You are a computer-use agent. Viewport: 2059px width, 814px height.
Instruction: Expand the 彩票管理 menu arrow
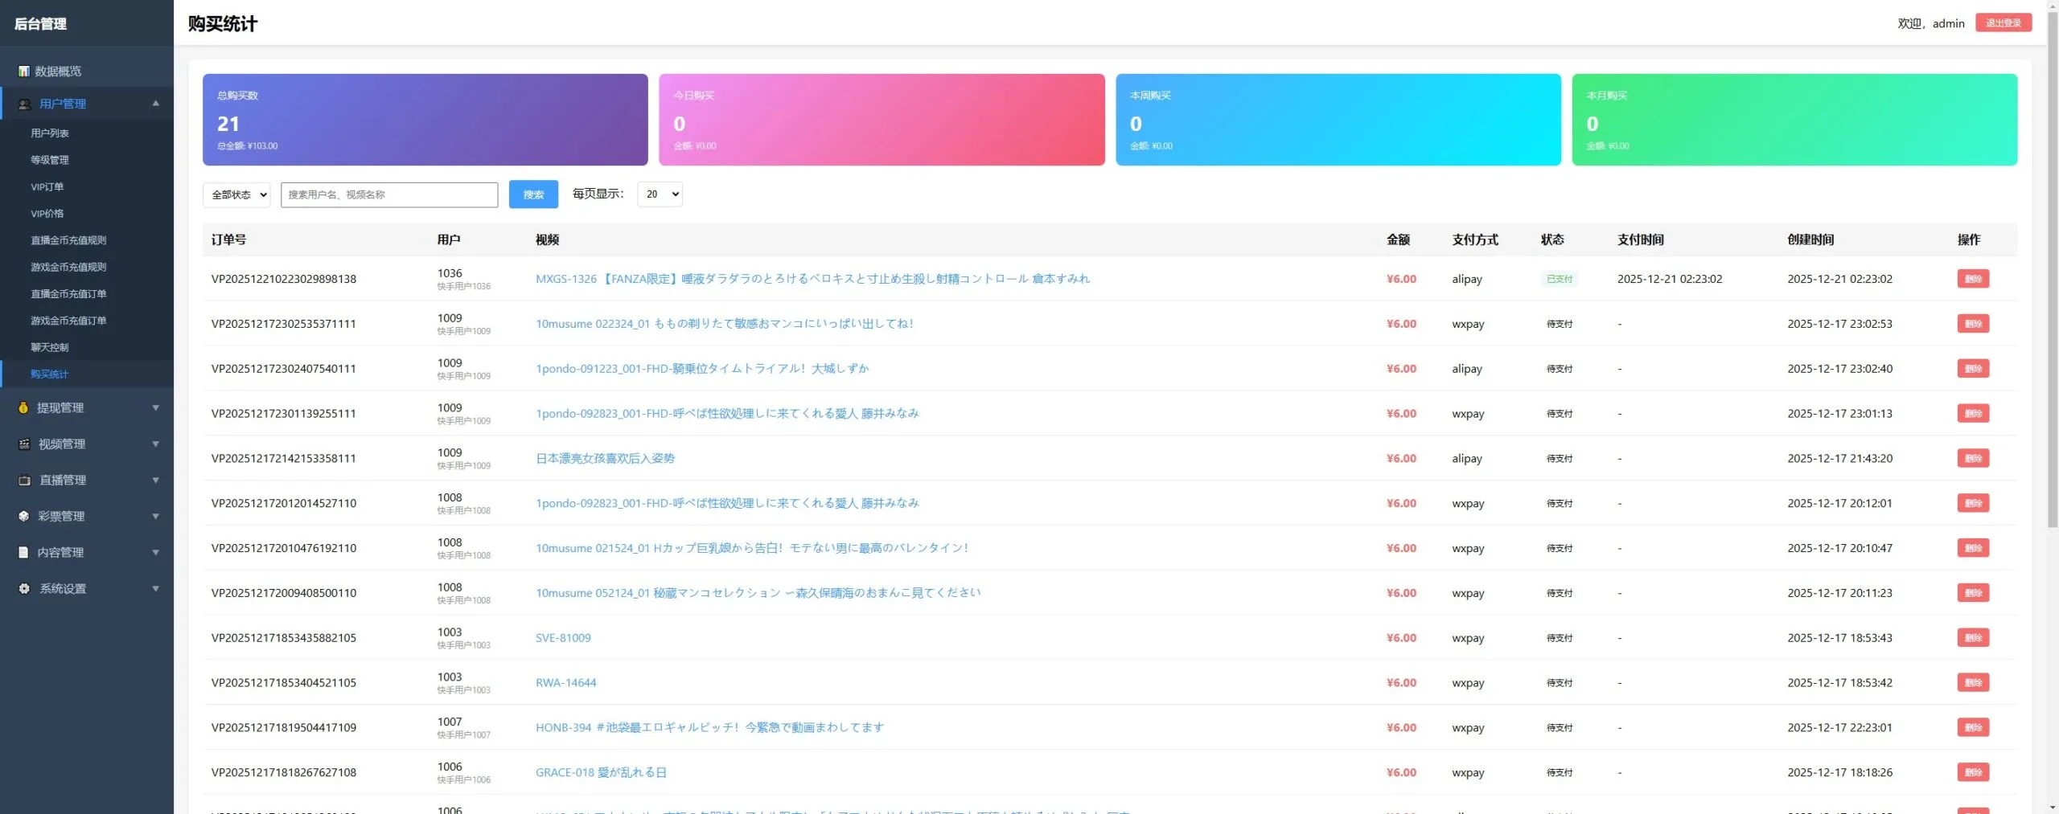[x=156, y=516]
